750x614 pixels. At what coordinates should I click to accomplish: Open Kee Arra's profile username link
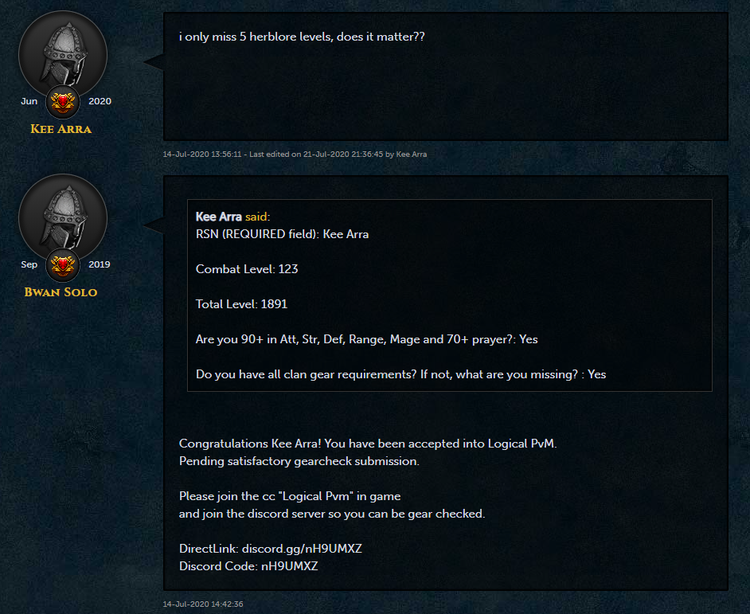[x=61, y=129]
